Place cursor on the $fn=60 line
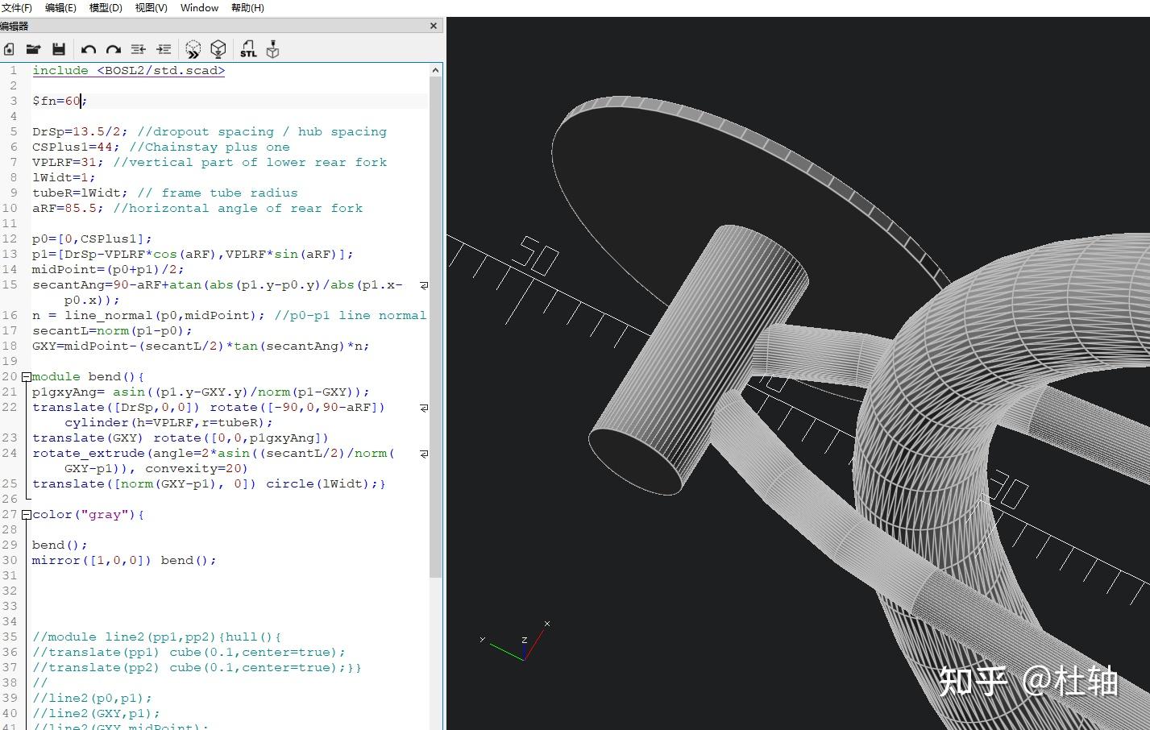This screenshot has height=730, width=1150. pyautogui.click(x=60, y=101)
